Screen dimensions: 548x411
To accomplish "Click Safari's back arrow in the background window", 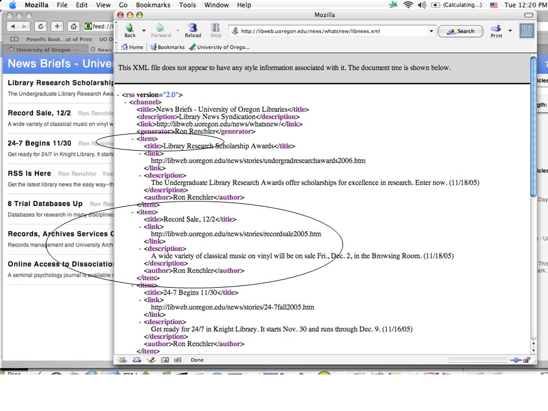I will tap(13, 26).
